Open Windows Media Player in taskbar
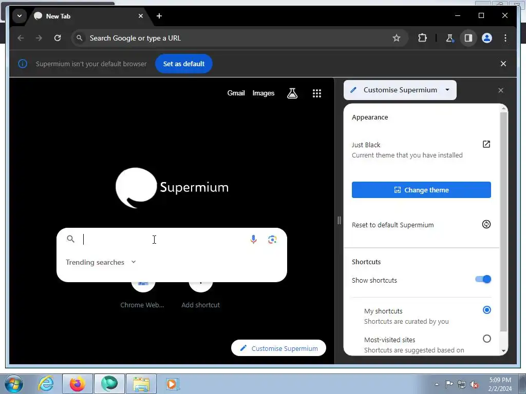 [x=173, y=384]
